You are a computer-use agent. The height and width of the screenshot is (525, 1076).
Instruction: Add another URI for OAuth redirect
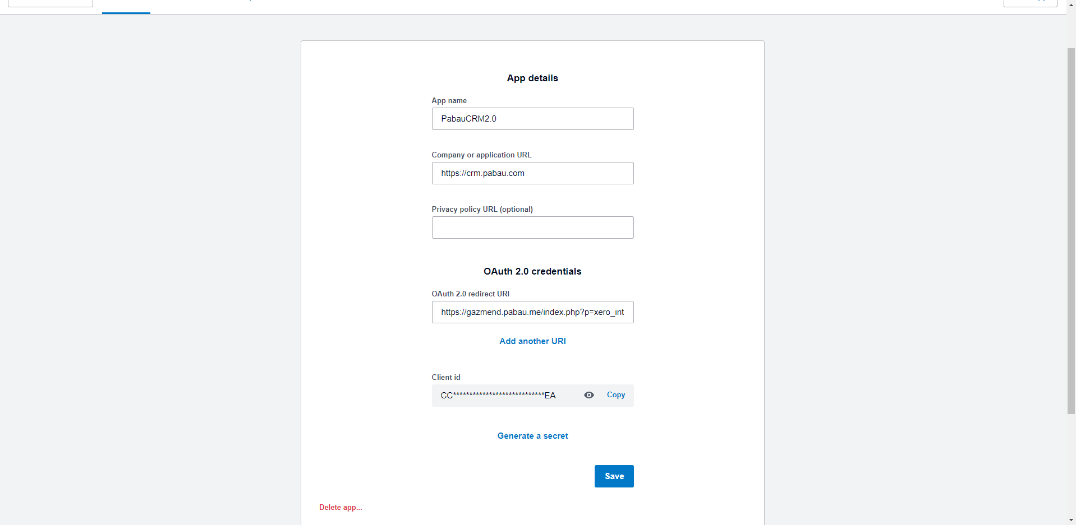pos(532,341)
